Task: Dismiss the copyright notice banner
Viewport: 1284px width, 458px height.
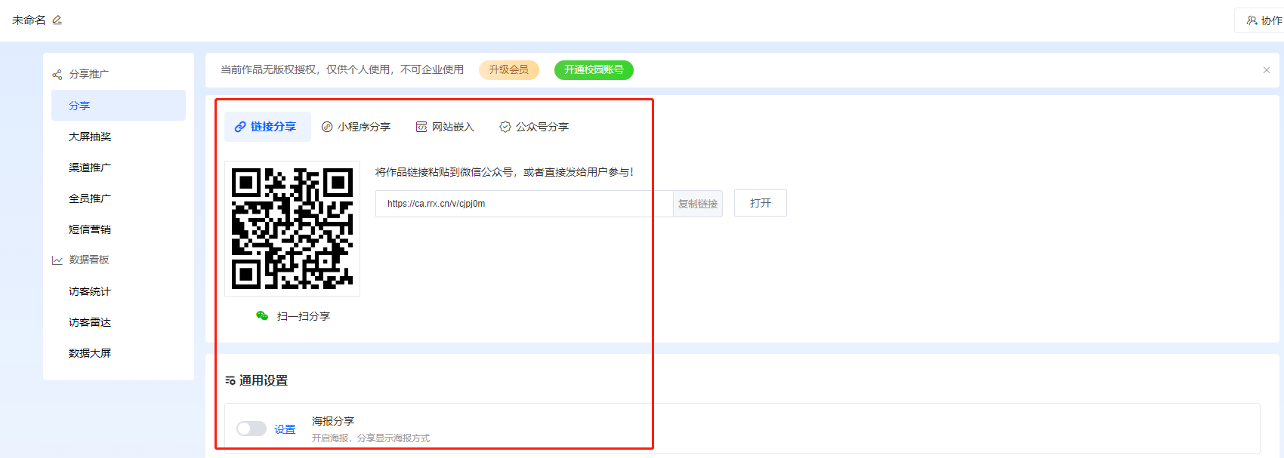Action: (1267, 70)
